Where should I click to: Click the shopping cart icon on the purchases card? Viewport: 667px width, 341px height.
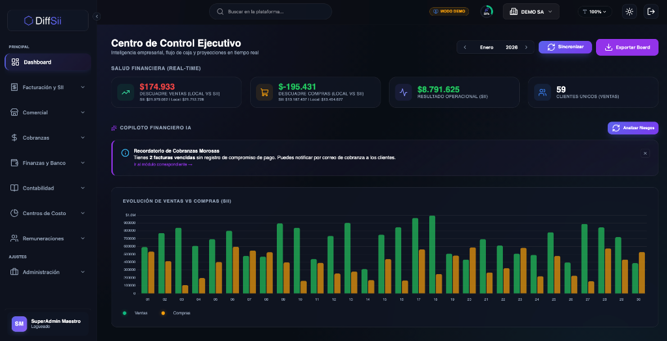[264, 92]
